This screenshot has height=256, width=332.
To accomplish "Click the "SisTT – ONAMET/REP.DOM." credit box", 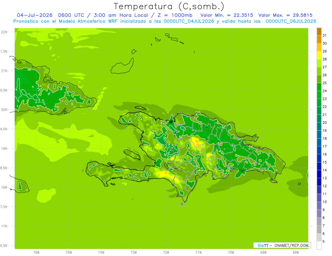I will (x=282, y=245).
